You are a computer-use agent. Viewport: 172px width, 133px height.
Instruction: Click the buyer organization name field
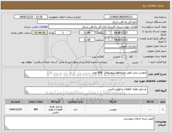point(87,22)
